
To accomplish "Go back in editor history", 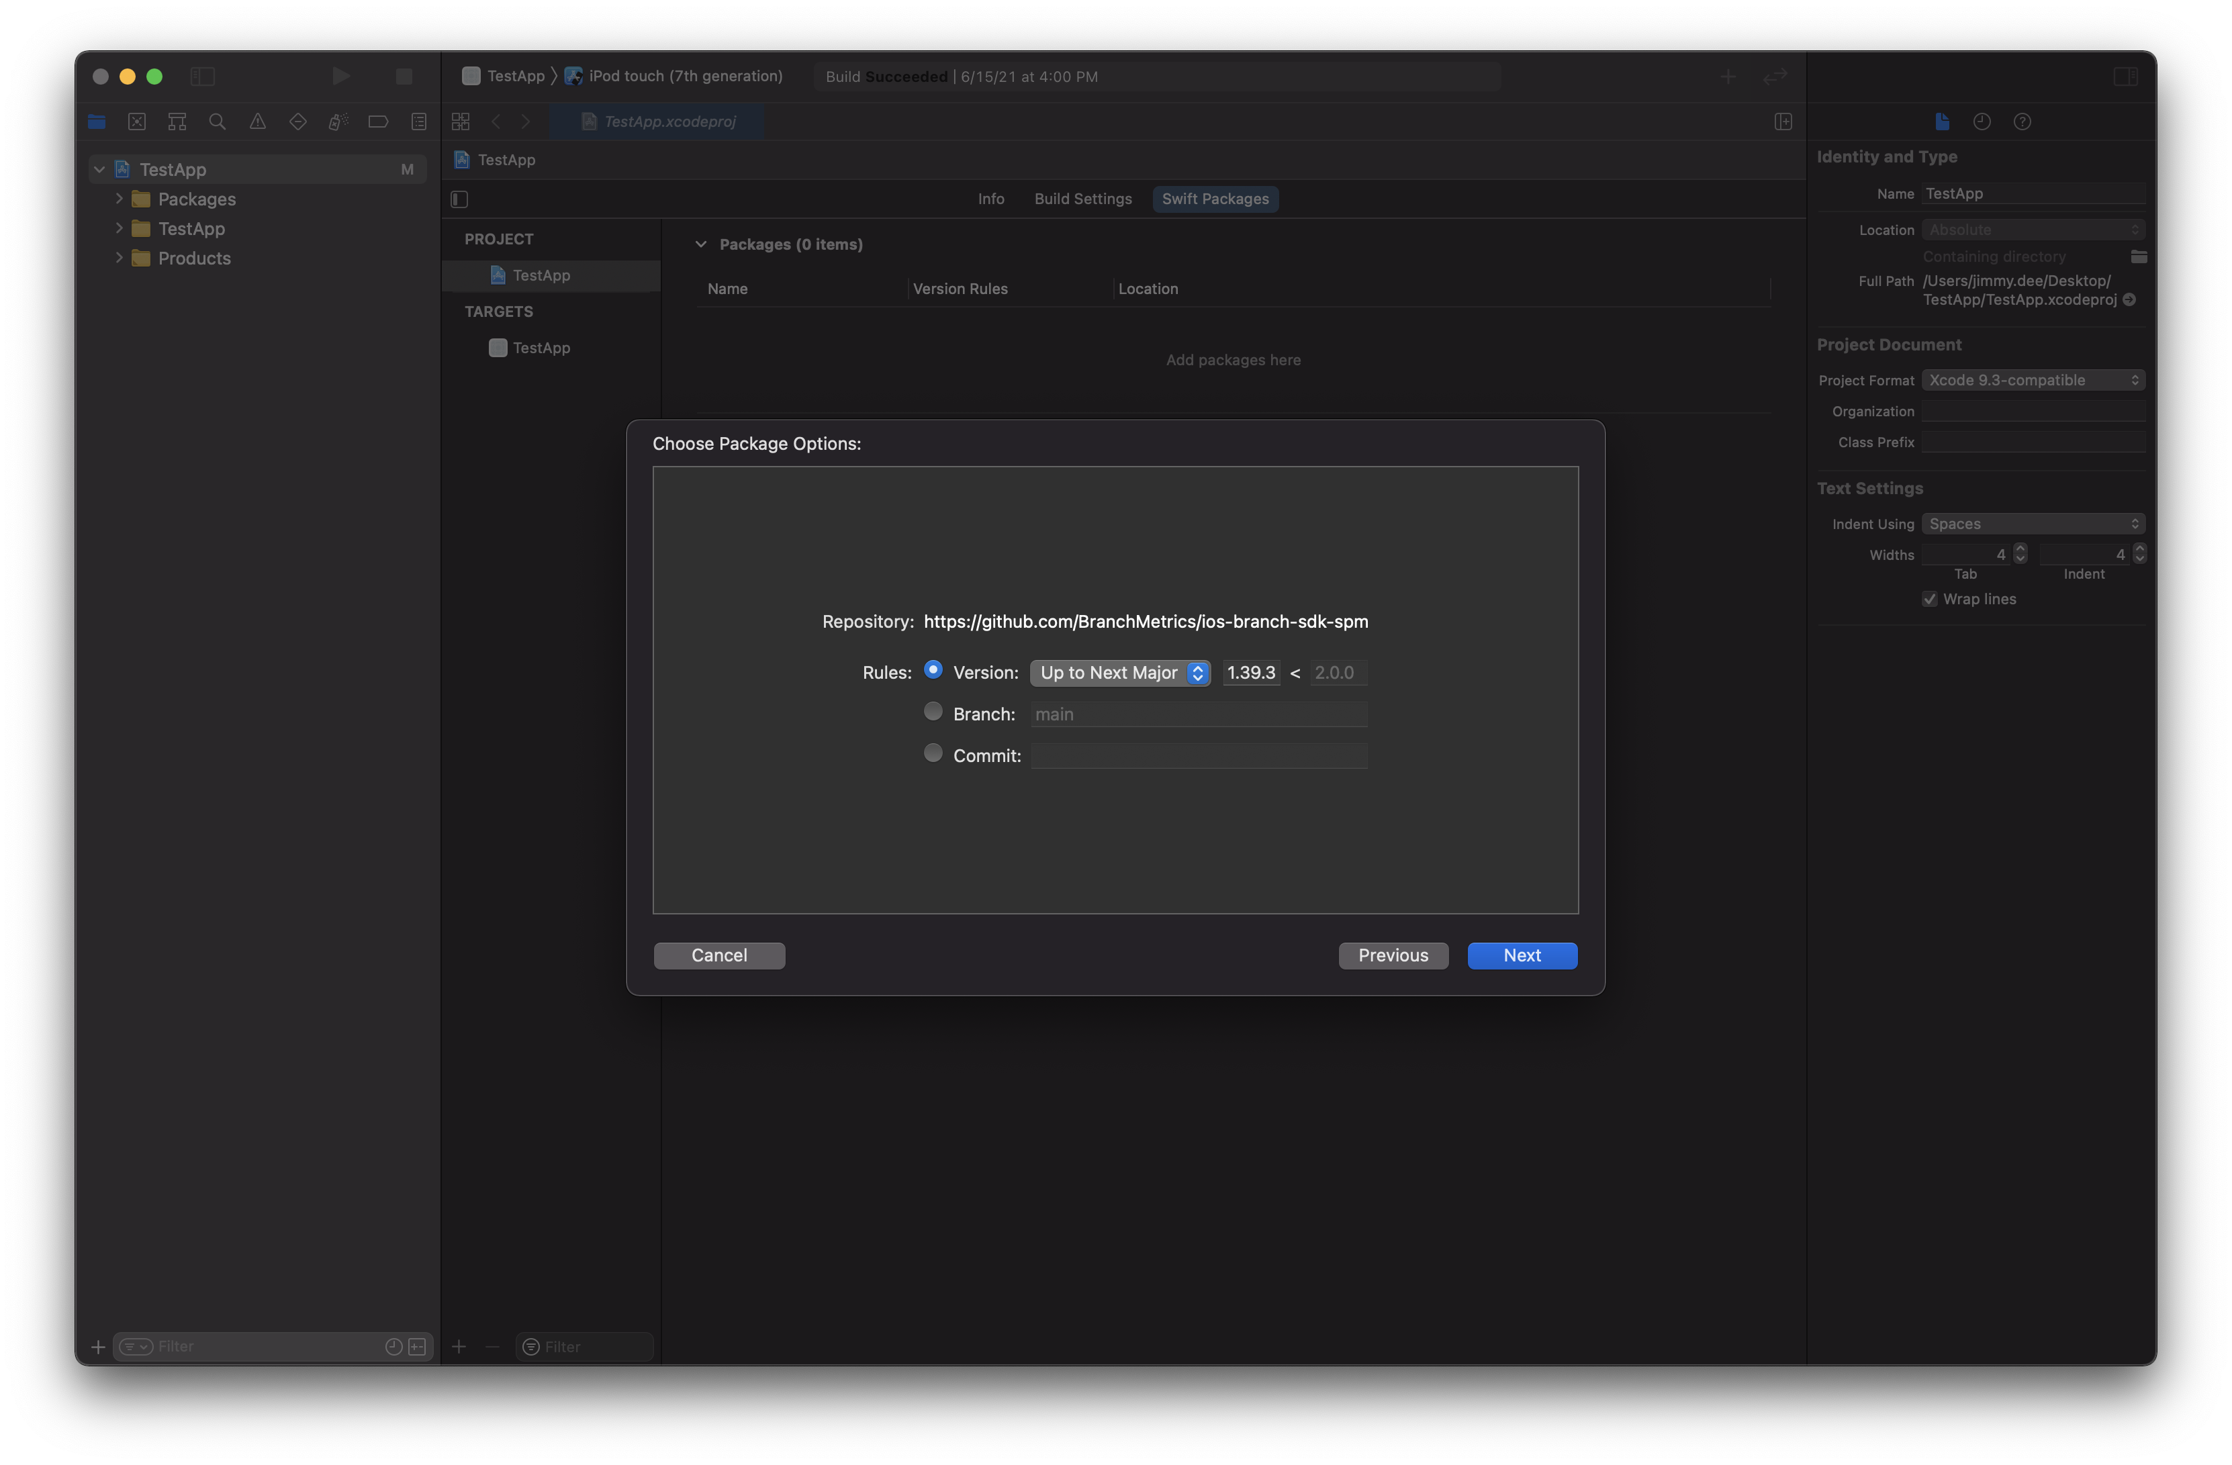I will (496, 122).
